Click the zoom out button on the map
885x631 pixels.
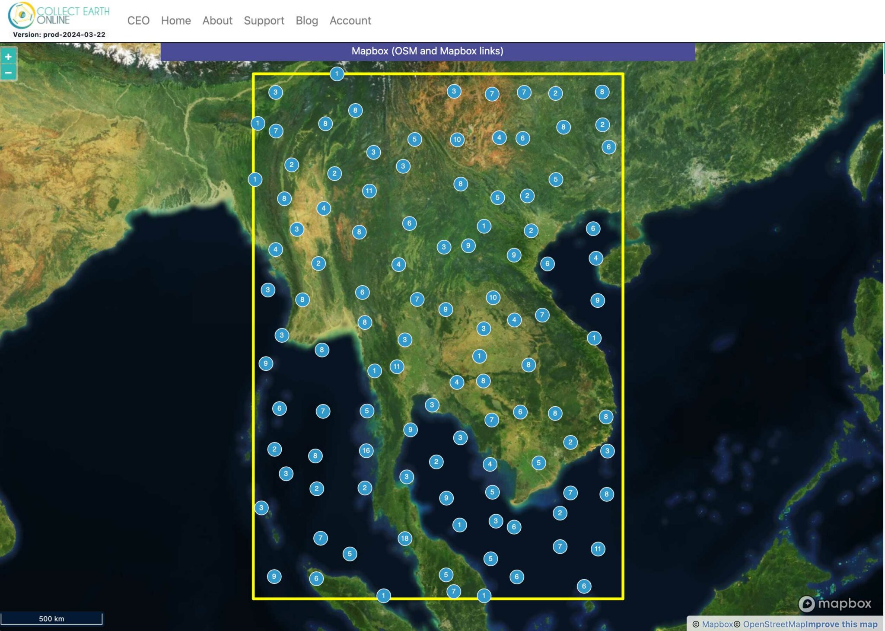click(x=8, y=73)
